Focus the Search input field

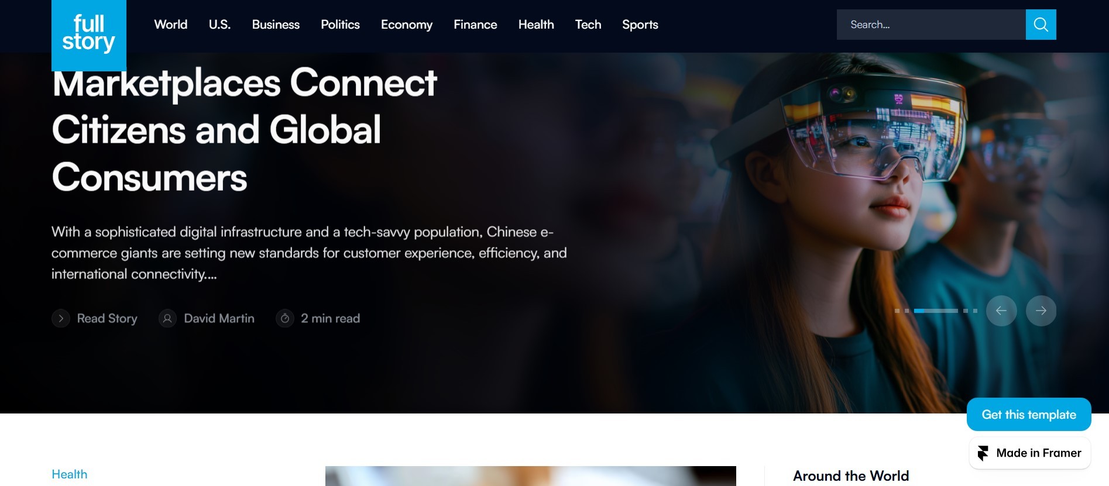931,25
